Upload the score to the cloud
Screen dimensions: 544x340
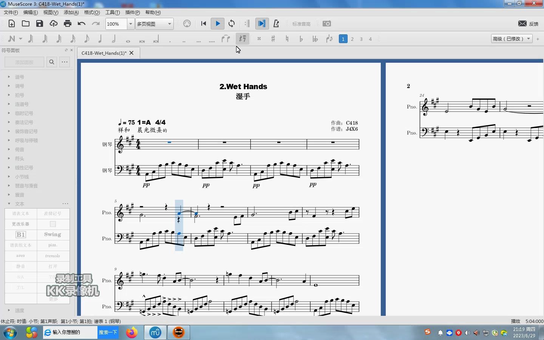pos(54,24)
